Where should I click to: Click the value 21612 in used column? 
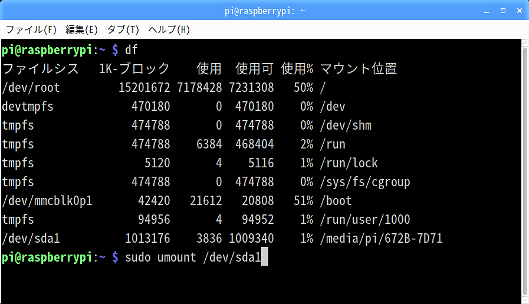(x=206, y=201)
